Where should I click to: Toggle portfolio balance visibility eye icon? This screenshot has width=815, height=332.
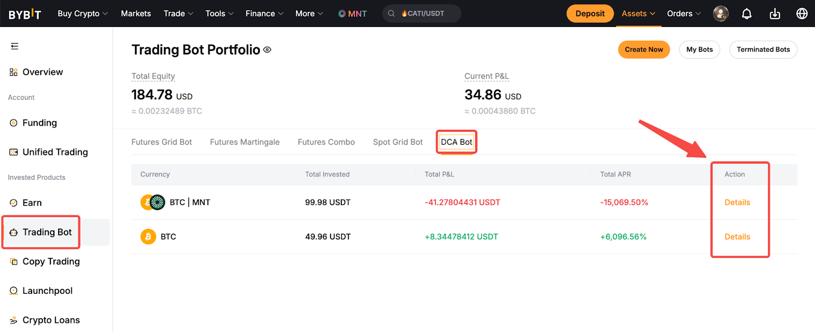click(267, 50)
